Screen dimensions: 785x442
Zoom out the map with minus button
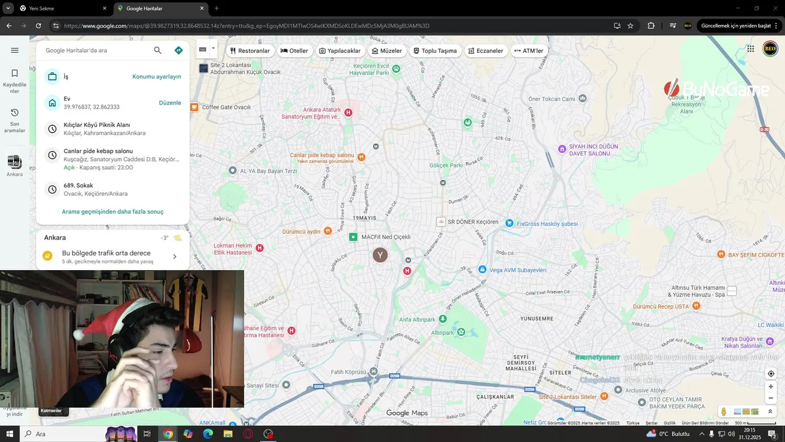click(771, 398)
